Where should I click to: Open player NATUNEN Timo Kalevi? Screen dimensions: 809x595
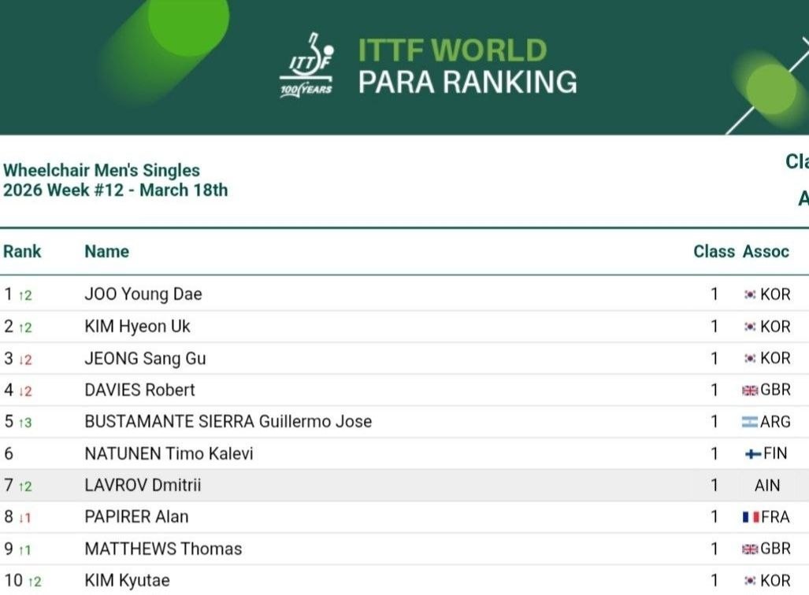[x=169, y=454]
